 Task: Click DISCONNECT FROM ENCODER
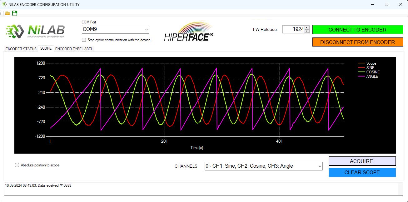[x=358, y=42]
